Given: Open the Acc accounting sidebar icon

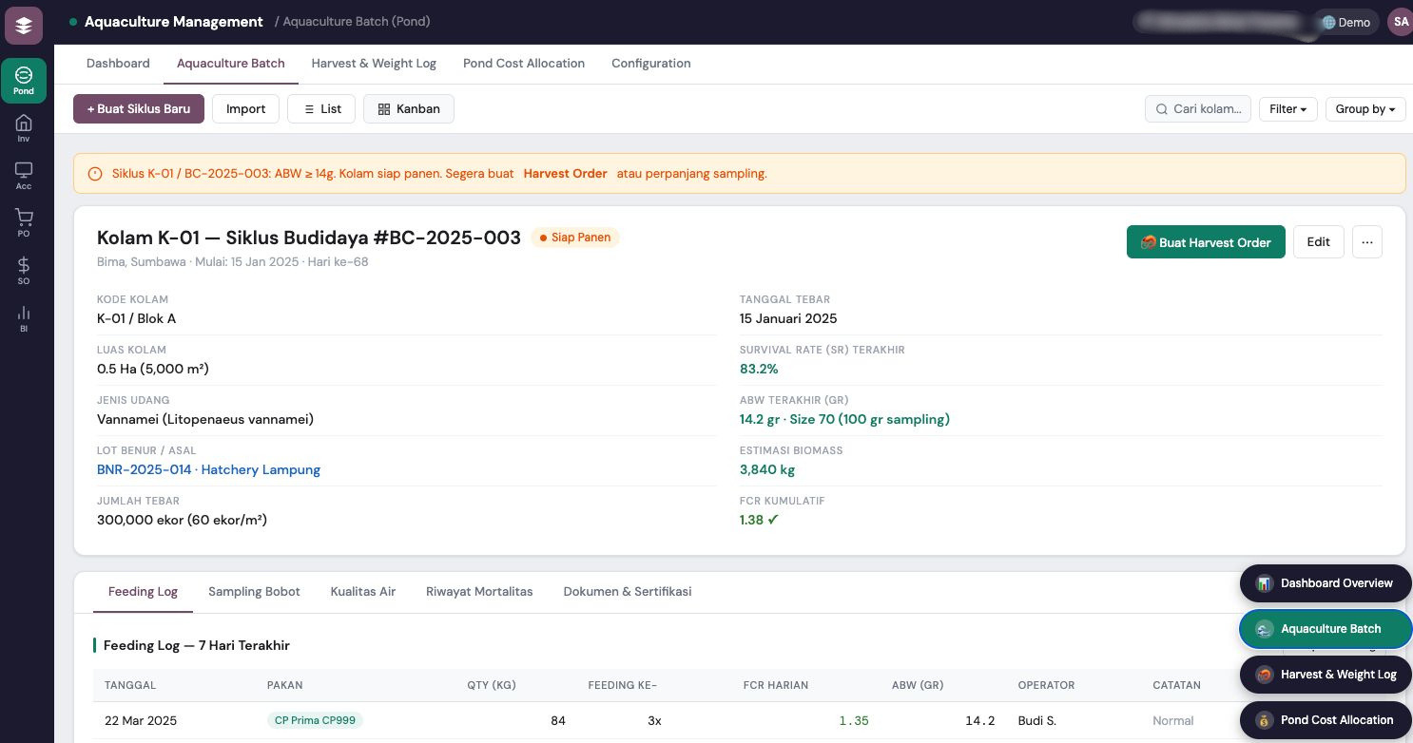Looking at the screenshot, I should tap(24, 176).
